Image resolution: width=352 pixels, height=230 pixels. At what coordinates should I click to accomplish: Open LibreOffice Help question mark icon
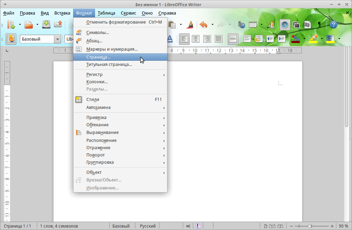point(334,24)
